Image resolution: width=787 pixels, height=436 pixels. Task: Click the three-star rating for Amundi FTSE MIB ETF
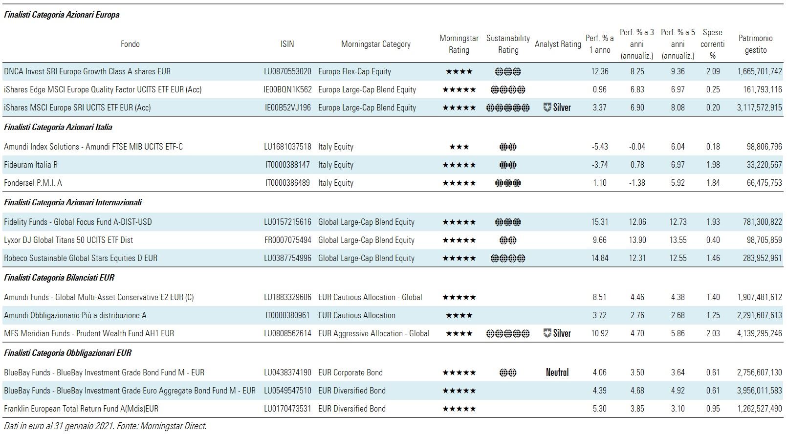(x=459, y=147)
